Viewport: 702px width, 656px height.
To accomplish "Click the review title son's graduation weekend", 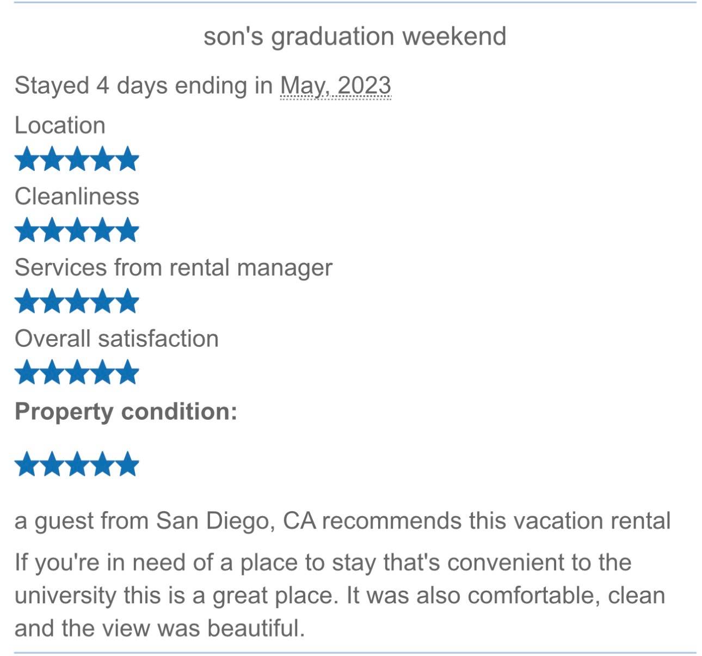I will pyautogui.click(x=355, y=36).
